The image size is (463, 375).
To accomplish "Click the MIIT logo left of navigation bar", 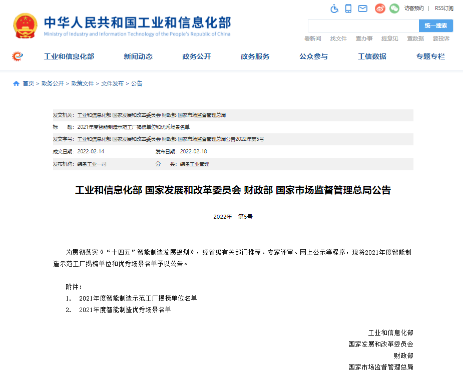I will coord(18,56).
